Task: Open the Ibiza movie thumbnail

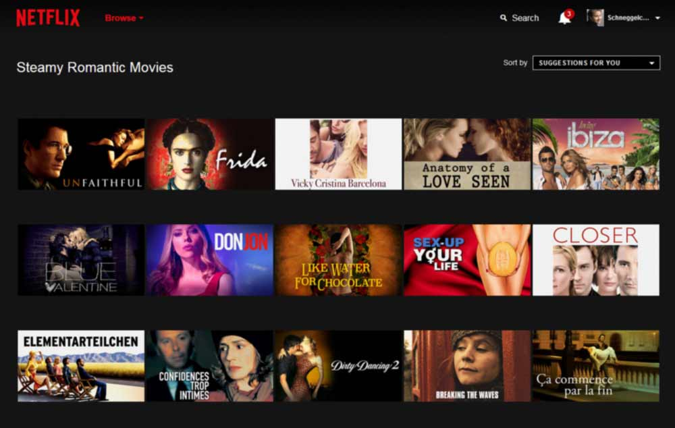Action: [596, 153]
